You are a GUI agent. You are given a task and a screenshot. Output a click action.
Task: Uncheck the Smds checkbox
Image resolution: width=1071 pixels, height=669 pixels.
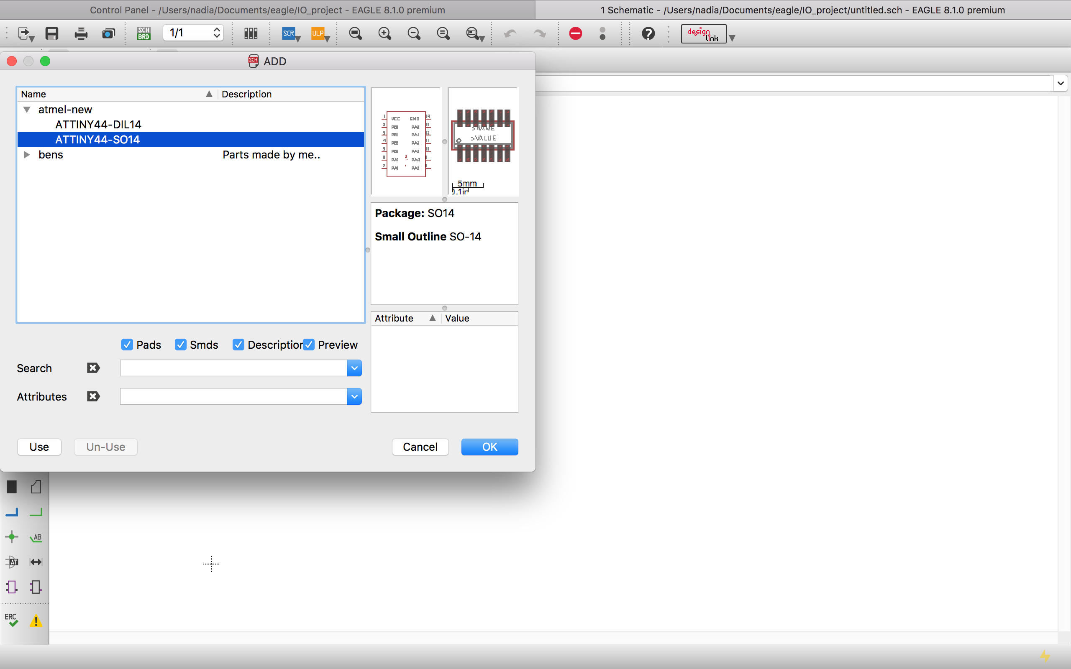point(181,345)
